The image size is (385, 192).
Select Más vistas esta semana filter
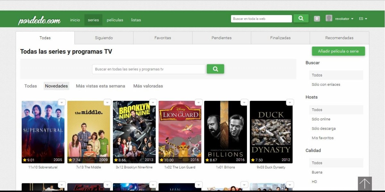(100, 86)
